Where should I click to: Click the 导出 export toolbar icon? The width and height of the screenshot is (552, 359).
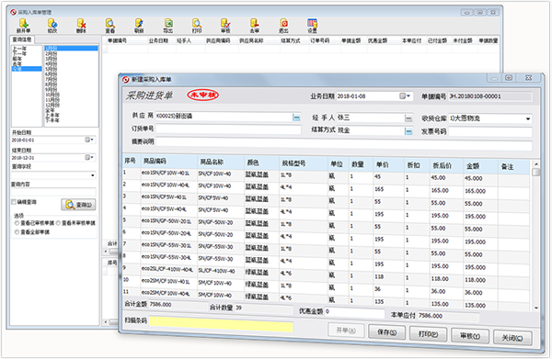(x=168, y=26)
